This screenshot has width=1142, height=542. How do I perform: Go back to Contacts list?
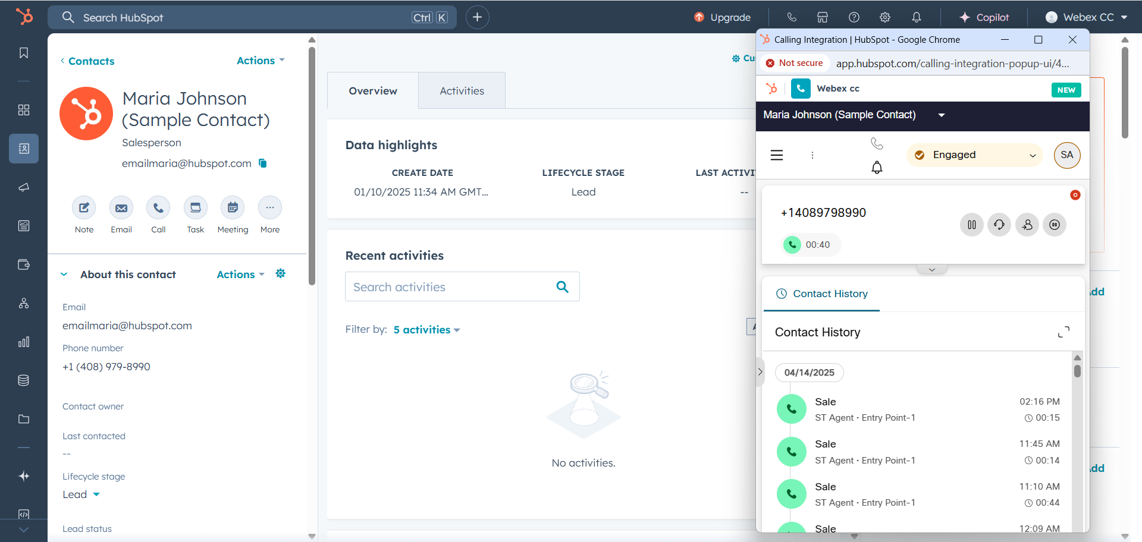(87, 61)
